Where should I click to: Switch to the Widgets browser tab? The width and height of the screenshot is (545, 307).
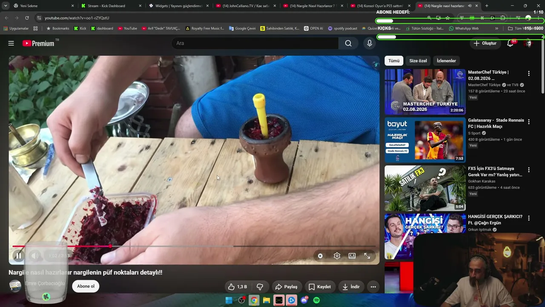click(178, 6)
